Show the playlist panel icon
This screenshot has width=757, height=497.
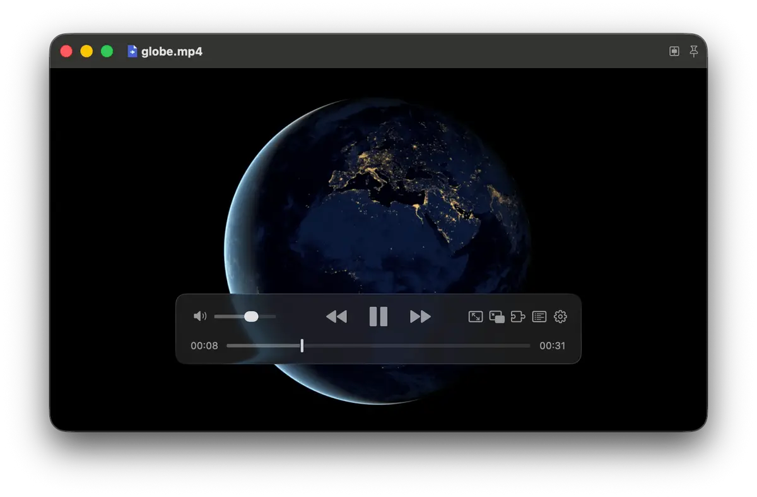(x=539, y=317)
